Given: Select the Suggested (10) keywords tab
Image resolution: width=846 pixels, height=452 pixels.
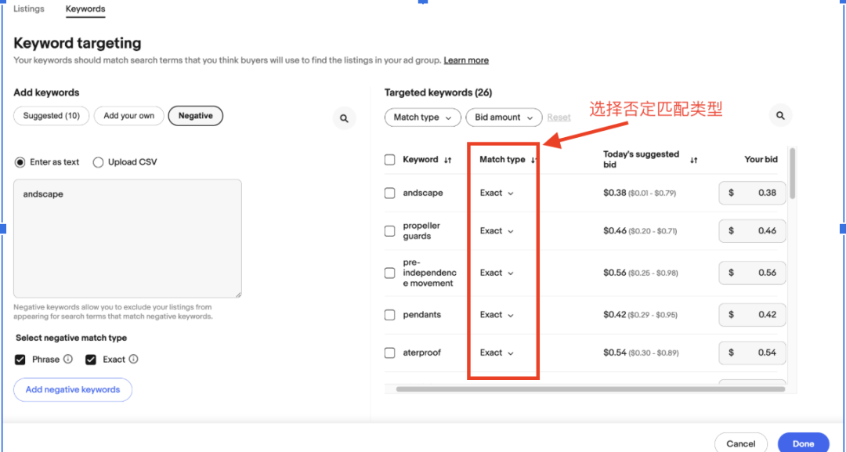Looking at the screenshot, I should click(52, 116).
